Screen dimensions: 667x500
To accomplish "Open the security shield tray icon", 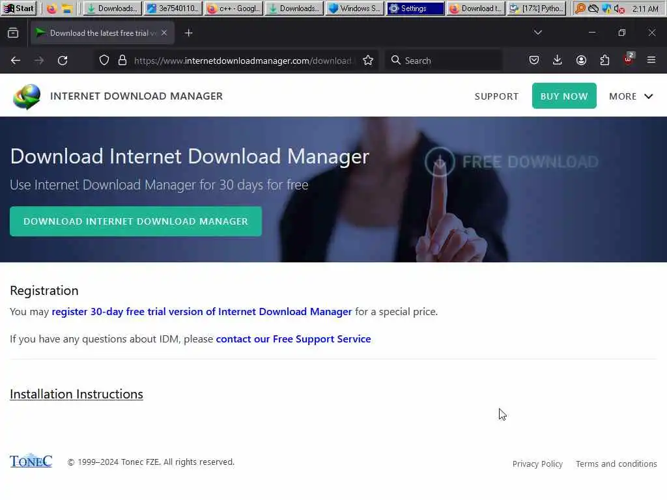I will (x=606, y=8).
